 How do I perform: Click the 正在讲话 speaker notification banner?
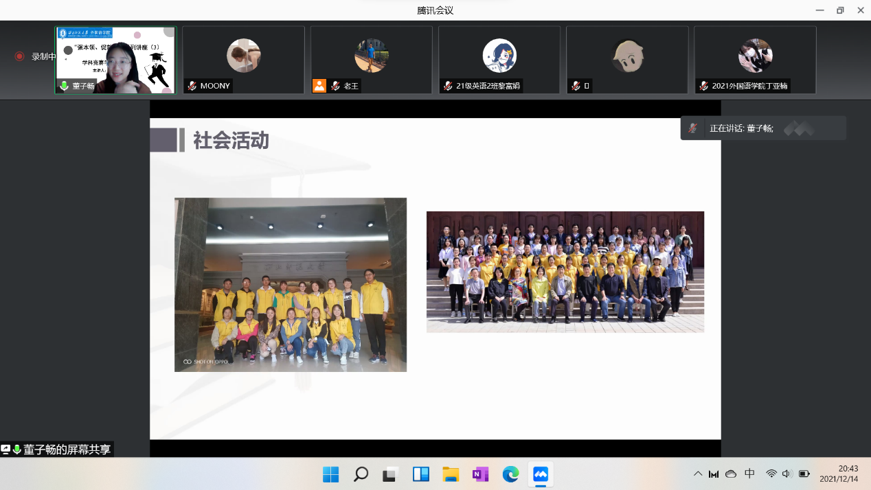click(762, 128)
